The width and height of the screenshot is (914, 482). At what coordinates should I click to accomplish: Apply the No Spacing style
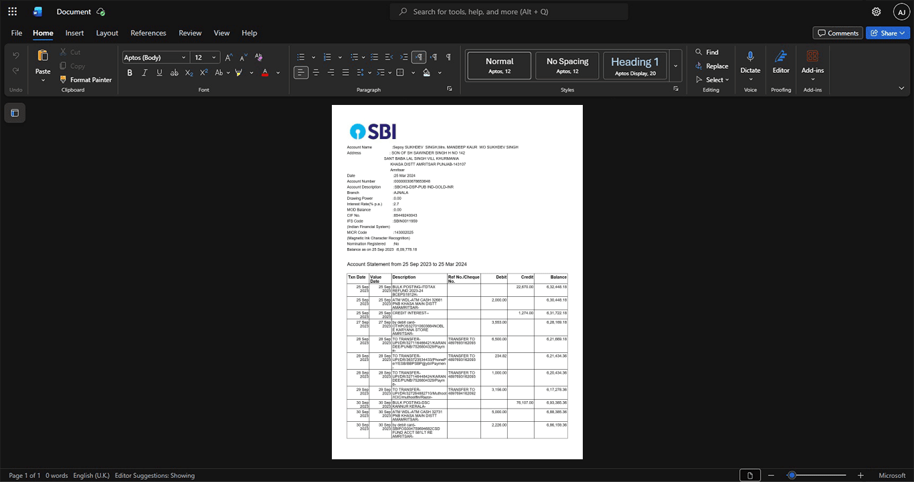pyautogui.click(x=567, y=66)
